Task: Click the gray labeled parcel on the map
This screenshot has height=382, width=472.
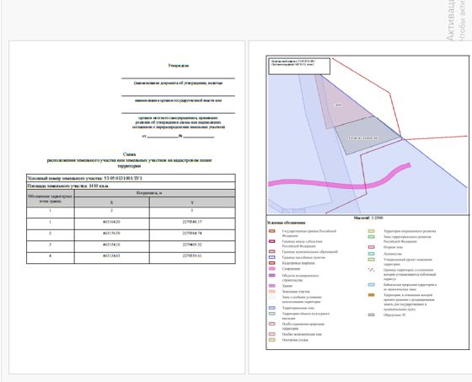Action: tap(366, 136)
